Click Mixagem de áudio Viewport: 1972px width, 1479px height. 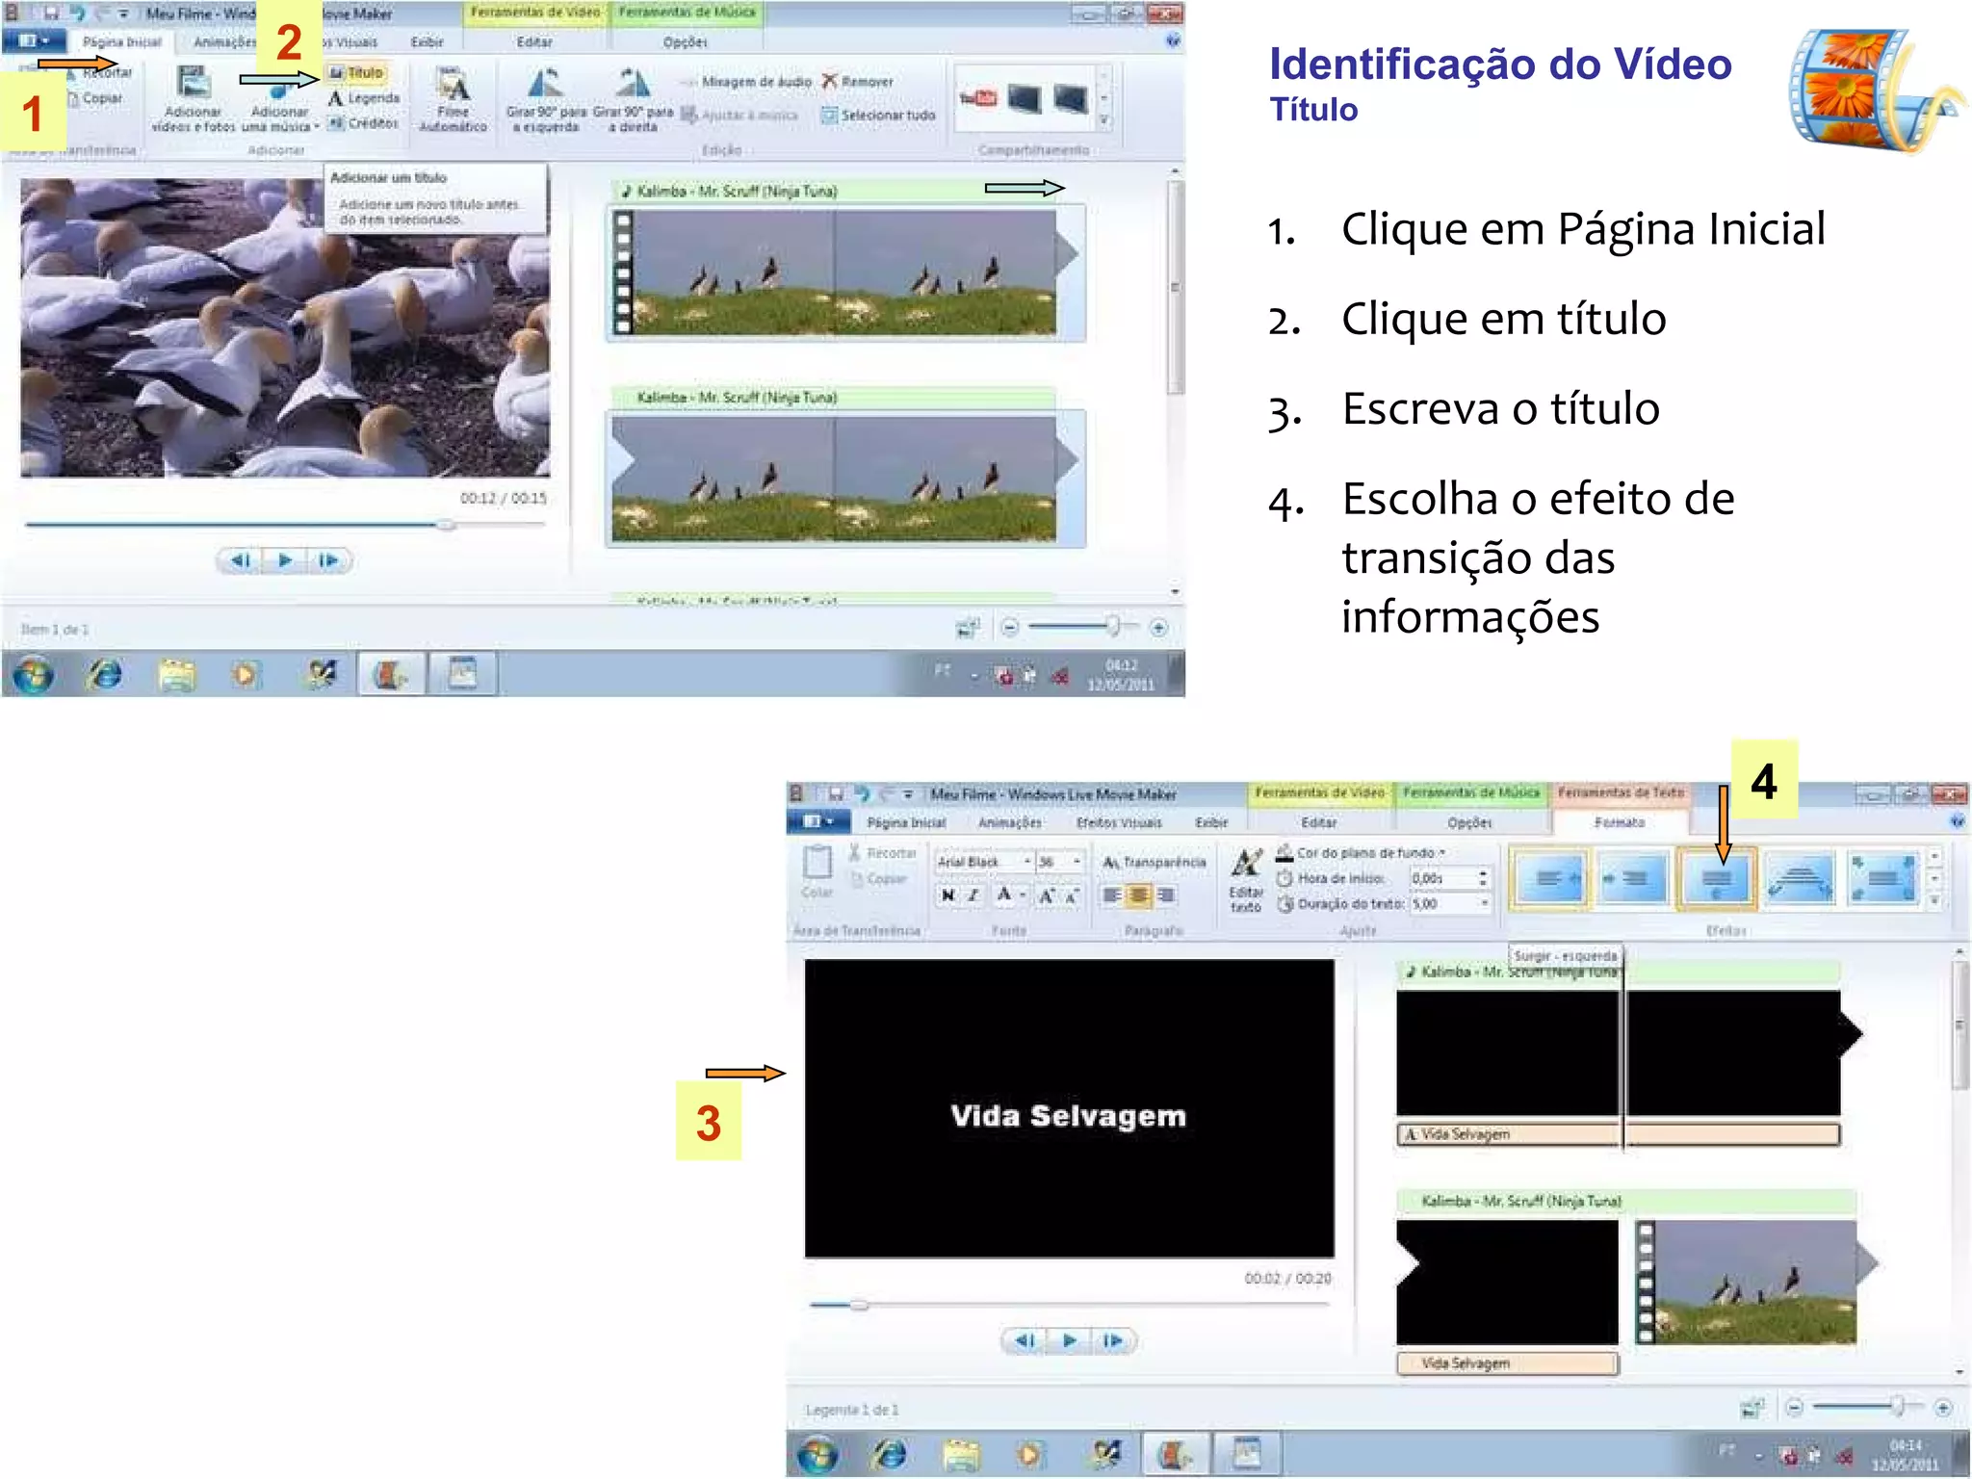(x=746, y=83)
